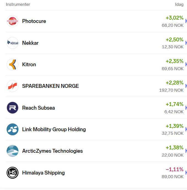Click the Reach Subsea logo icon

(x=12, y=108)
